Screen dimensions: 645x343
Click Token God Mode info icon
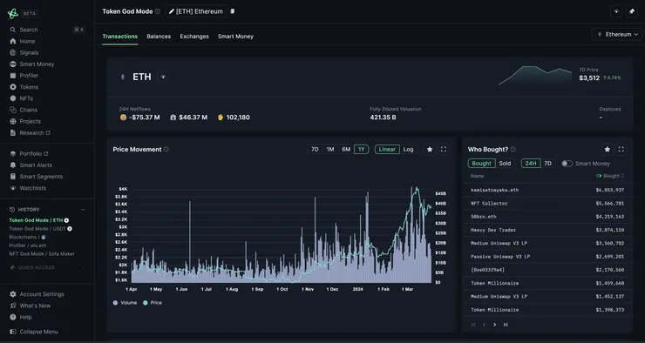[158, 11]
